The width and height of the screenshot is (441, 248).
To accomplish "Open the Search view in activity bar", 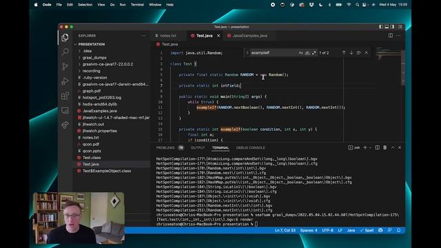I will (65, 52).
